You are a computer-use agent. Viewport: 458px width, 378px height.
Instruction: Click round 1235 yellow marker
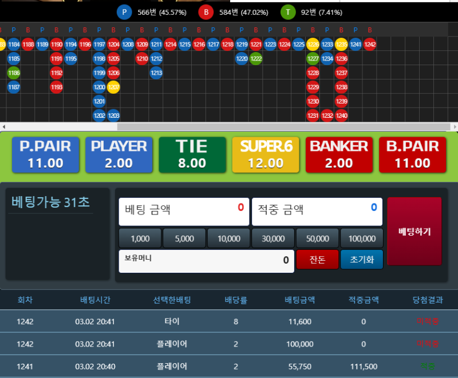coord(341,45)
